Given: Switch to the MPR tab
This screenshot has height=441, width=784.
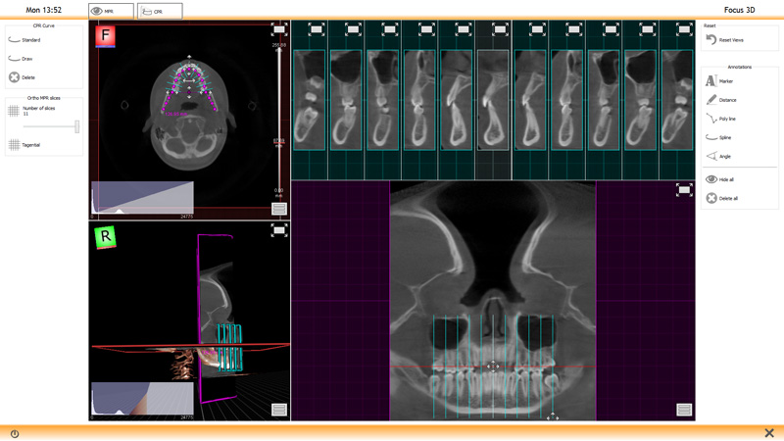Looking at the screenshot, I should click(x=111, y=12).
